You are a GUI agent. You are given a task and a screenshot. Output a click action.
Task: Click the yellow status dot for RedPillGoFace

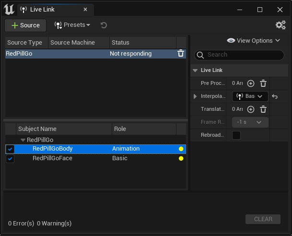[x=181, y=158]
